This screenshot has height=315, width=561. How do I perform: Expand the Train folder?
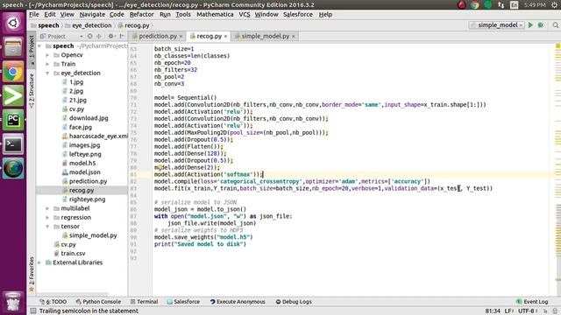pos(47,64)
